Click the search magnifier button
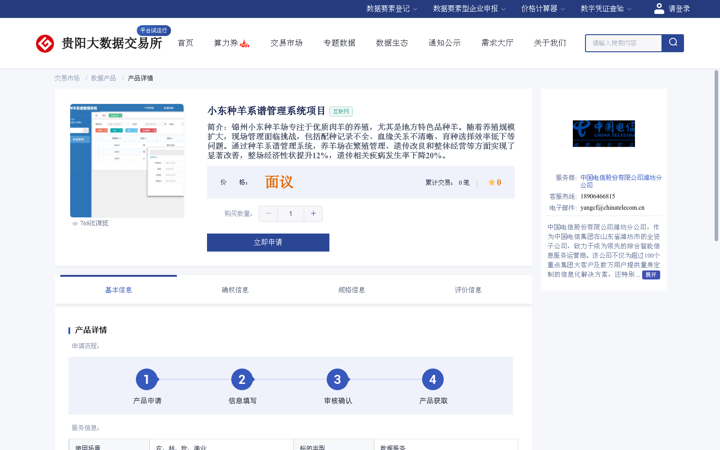 673,43
